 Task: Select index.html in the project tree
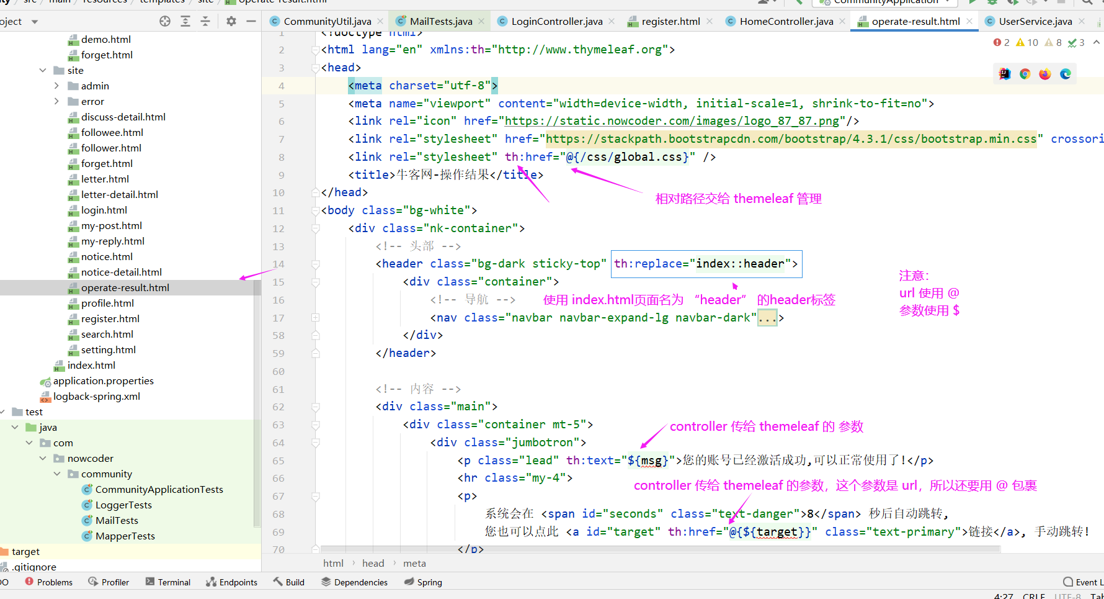click(91, 365)
